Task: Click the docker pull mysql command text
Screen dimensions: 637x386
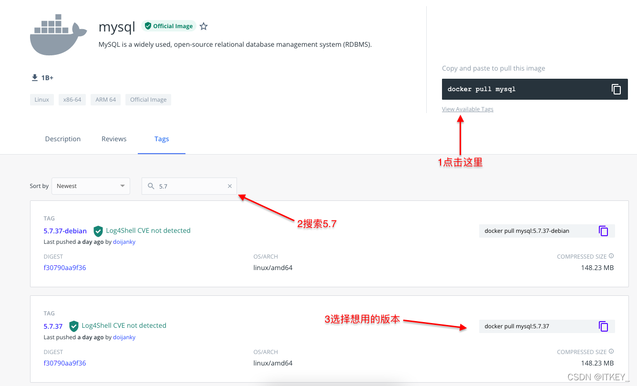Action: pyautogui.click(x=482, y=89)
